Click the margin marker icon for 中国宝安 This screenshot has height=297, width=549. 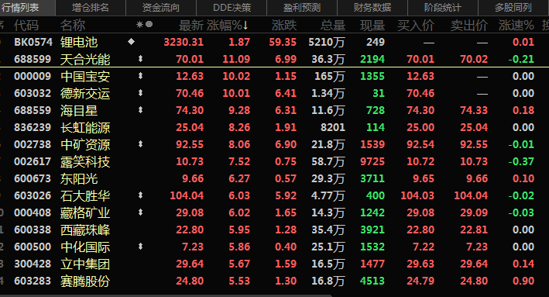pyautogui.click(x=140, y=76)
